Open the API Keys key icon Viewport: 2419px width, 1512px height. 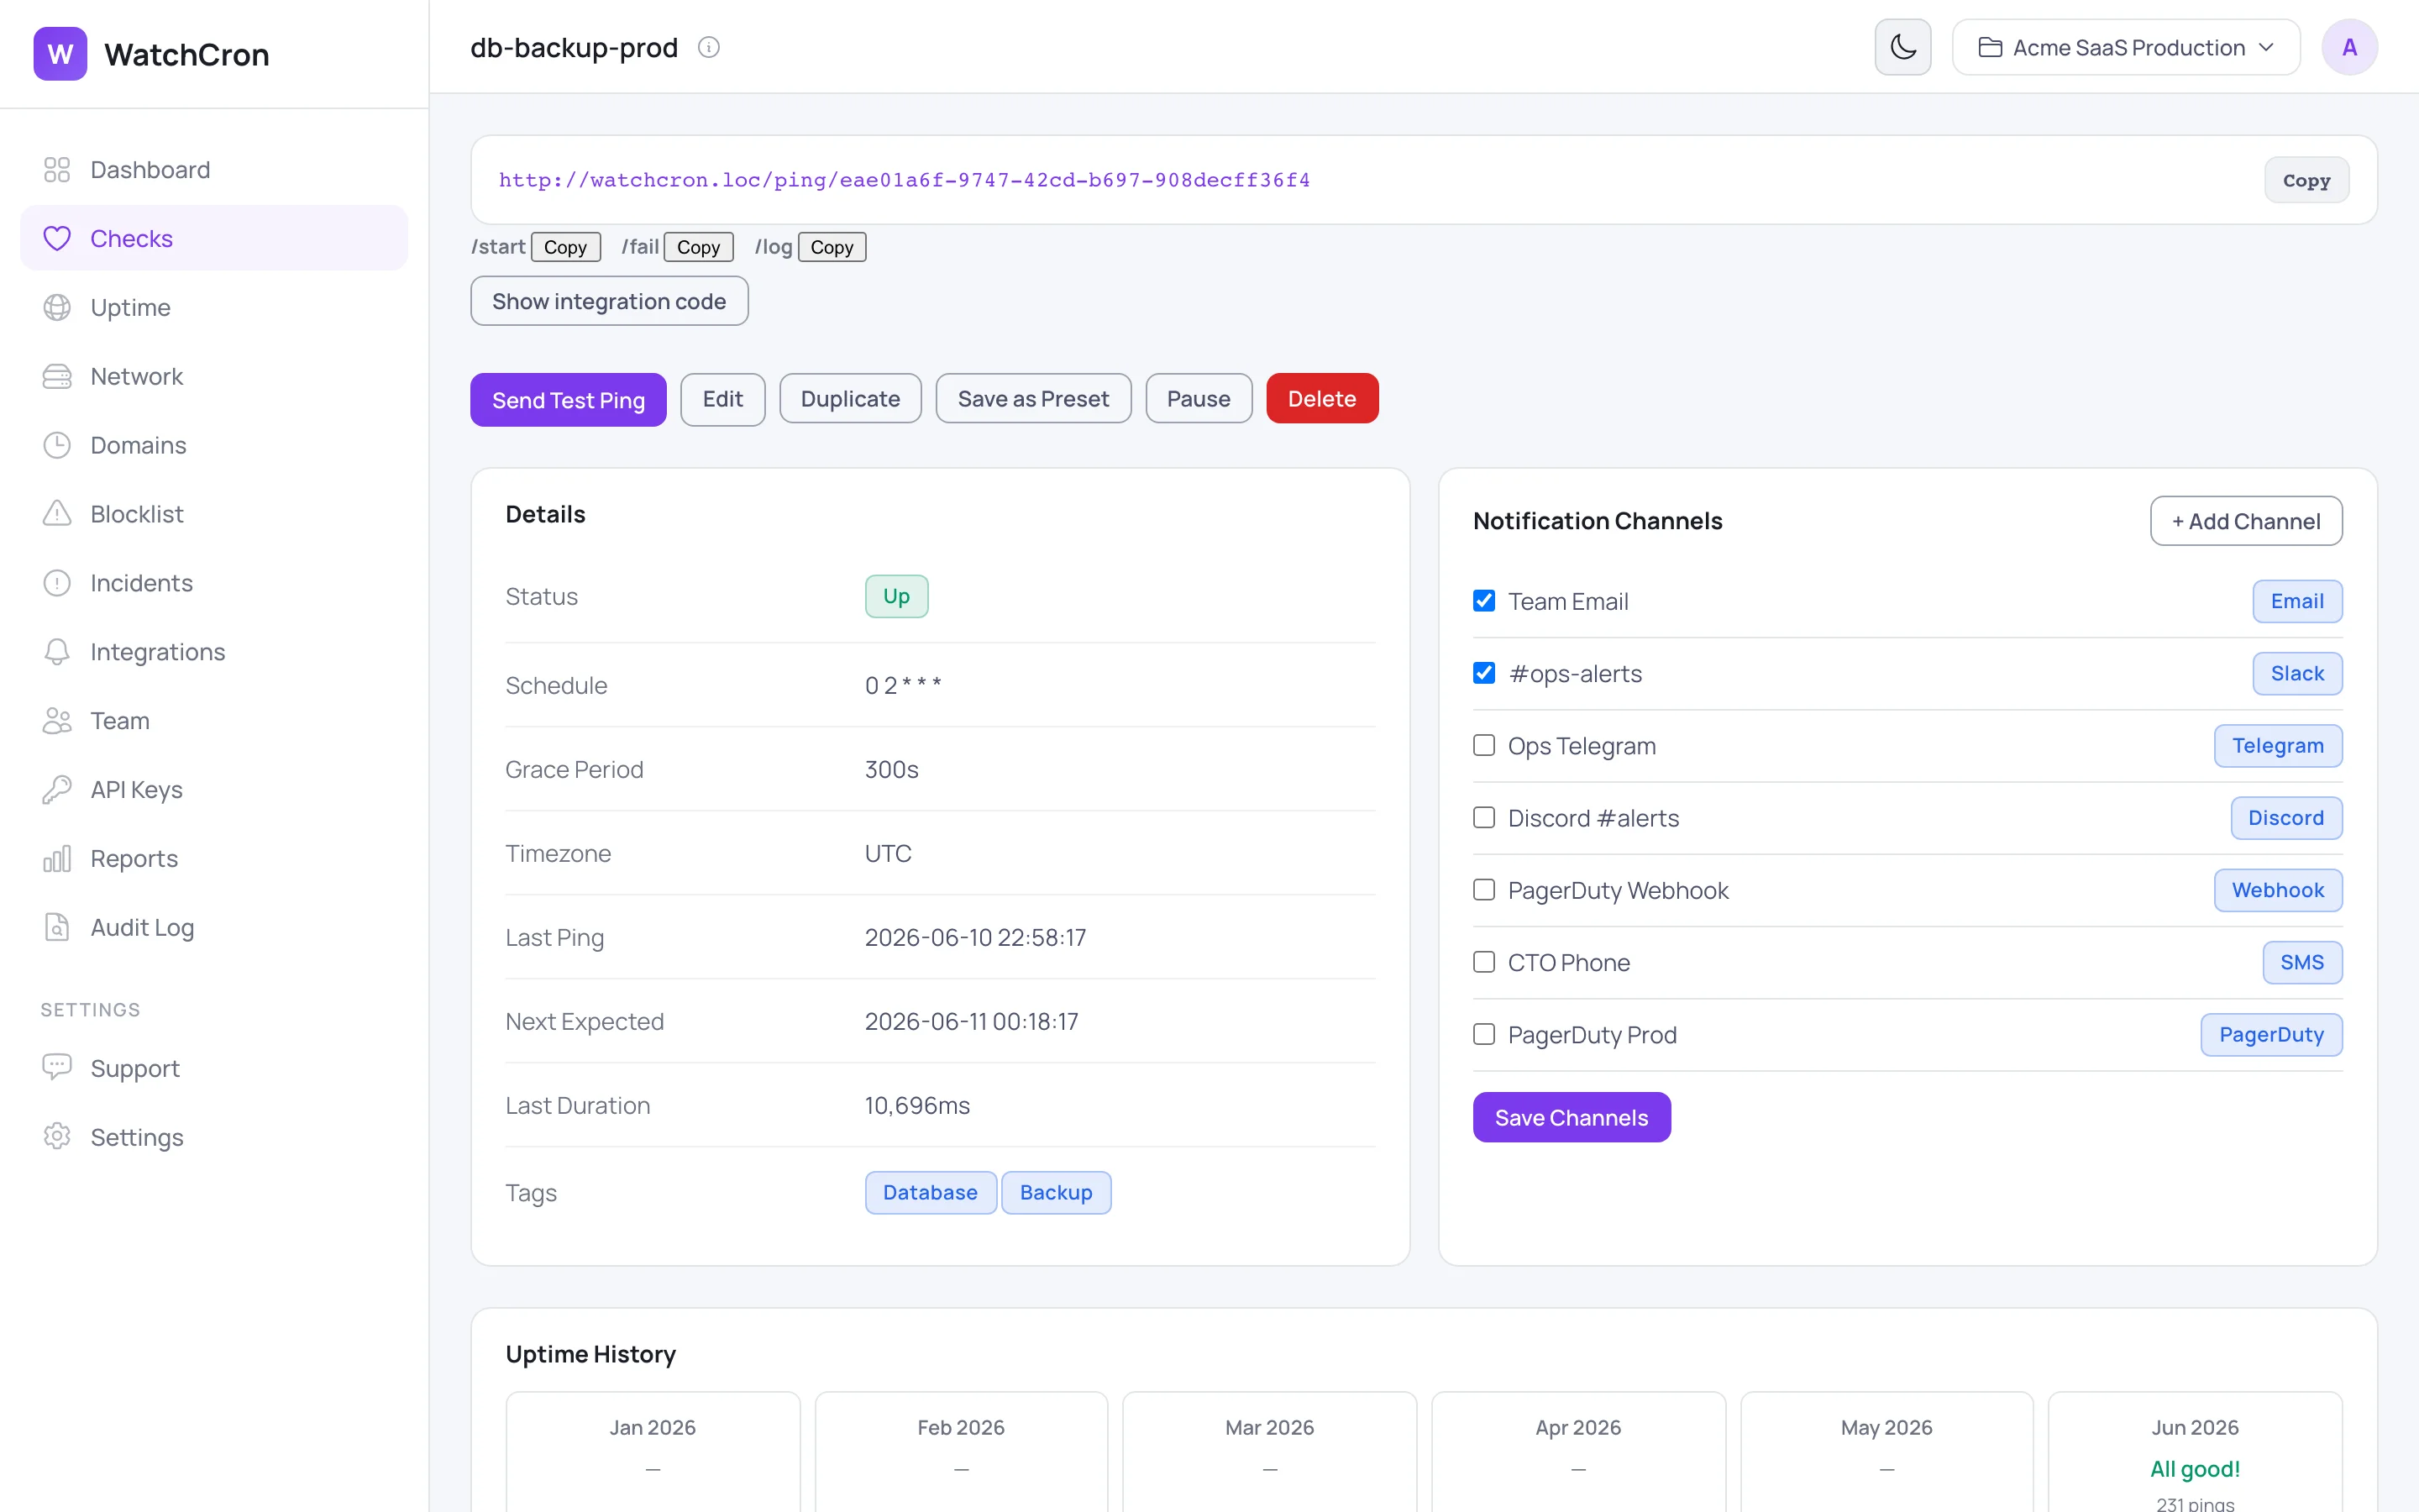pyautogui.click(x=57, y=789)
